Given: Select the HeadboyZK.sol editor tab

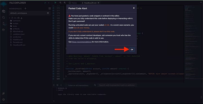Looking at the screenshot, I should coord(91,3).
